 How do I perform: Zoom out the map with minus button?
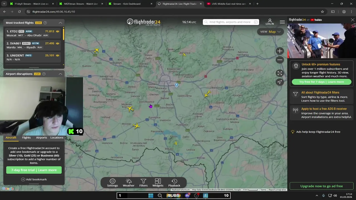click(x=280, y=60)
